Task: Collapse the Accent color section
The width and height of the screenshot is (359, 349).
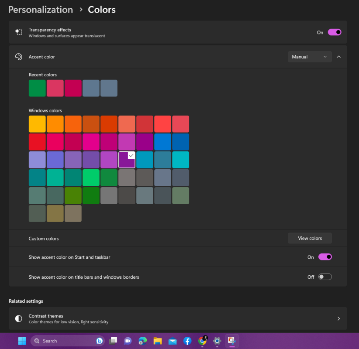Action: (339, 57)
